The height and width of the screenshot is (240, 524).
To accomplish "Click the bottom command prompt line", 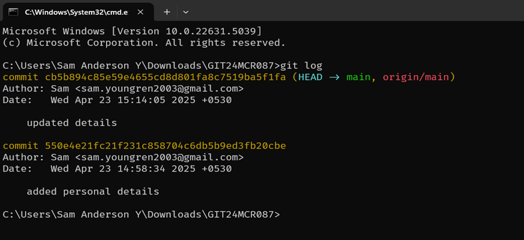I will coord(141,214).
